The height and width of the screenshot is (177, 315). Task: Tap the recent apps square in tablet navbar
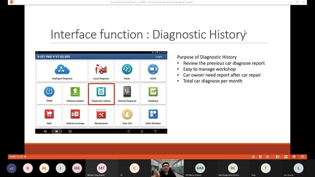[129, 131]
